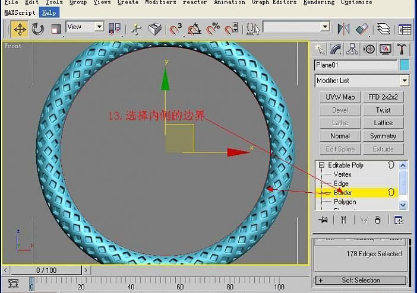Toggle Spinner Snap

point(232,29)
